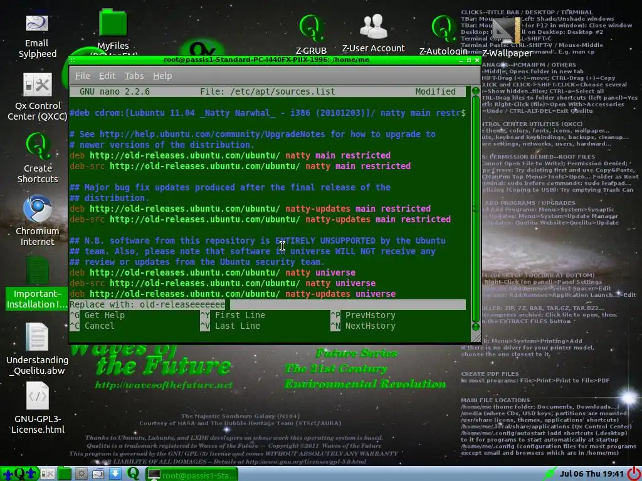Click the 'deb ... natty-updates main restricted' line
The height and width of the screenshot is (481, 642).
pyautogui.click(x=250, y=209)
